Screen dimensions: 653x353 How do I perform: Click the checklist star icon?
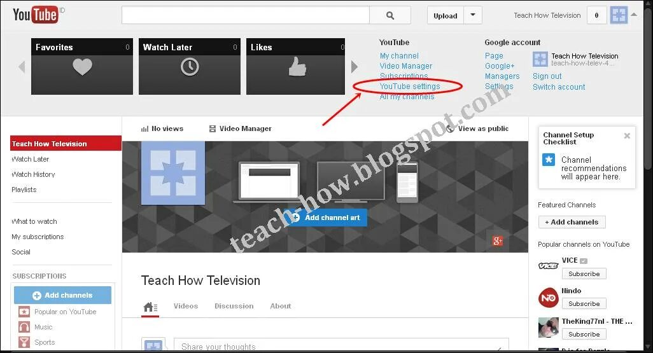tap(549, 160)
